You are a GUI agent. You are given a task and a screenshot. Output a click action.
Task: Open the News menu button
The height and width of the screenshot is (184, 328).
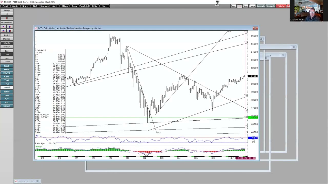point(25,6)
